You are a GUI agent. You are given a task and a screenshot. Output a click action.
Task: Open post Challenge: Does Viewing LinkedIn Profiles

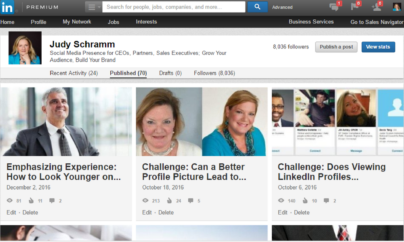pos(332,172)
